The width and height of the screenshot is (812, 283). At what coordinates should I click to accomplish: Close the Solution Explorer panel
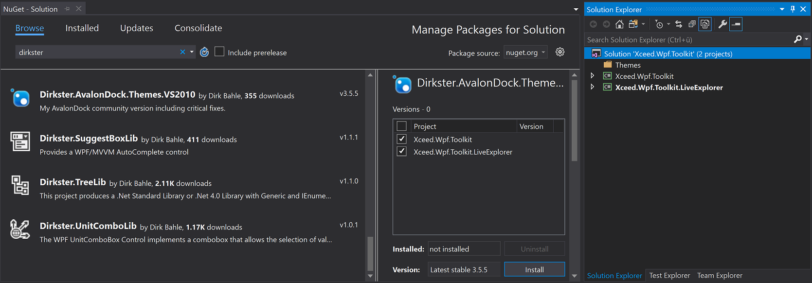(x=803, y=9)
